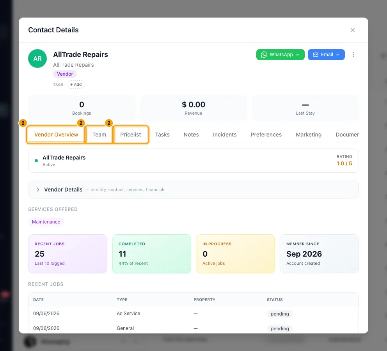Open the three-dot more options menu
This screenshot has width=387, height=351.
(353, 55)
